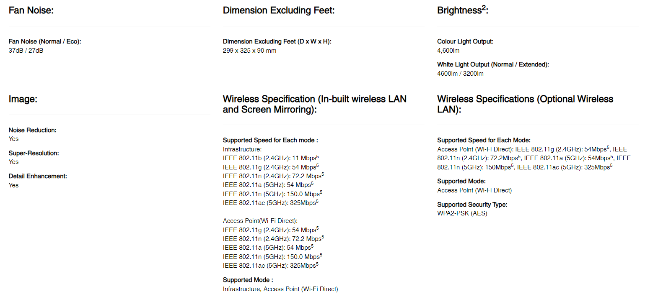Click the "Detail Enhancement:" label
This screenshot has height=297, width=645.
click(x=38, y=176)
